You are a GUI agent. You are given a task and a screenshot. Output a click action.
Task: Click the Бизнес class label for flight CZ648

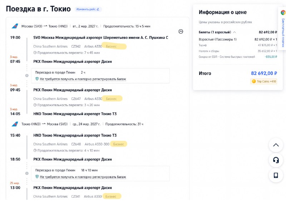pyautogui.click(x=119, y=144)
